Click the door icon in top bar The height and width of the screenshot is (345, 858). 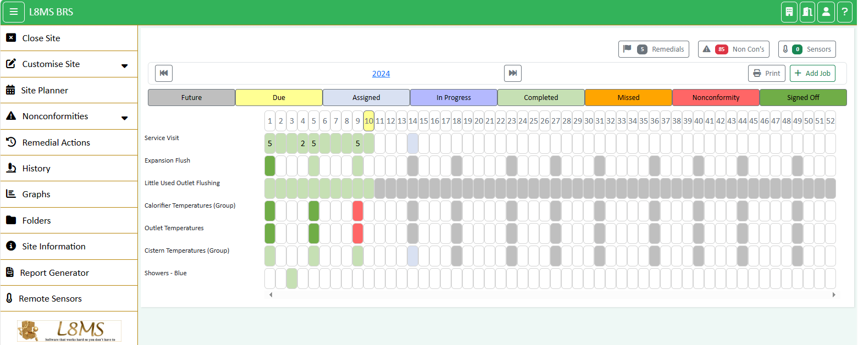[x=807, y=12]
